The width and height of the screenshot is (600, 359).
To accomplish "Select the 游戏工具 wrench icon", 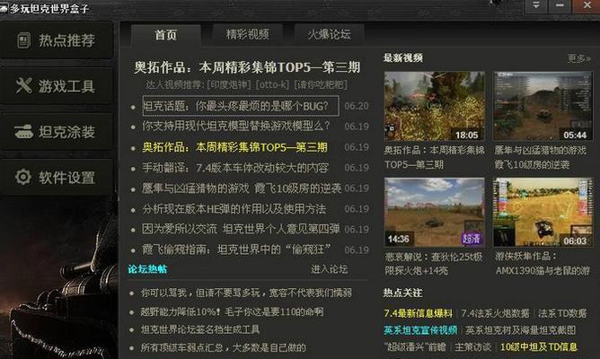I will click(23, 85).
